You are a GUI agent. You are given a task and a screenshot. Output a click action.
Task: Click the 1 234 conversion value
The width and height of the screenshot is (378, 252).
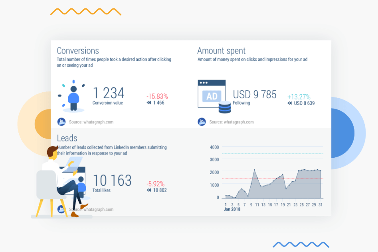tap(109, 93)
